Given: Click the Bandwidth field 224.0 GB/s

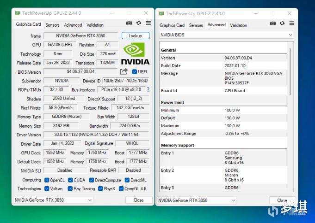Looking at the screenshot, I should 130,126.
